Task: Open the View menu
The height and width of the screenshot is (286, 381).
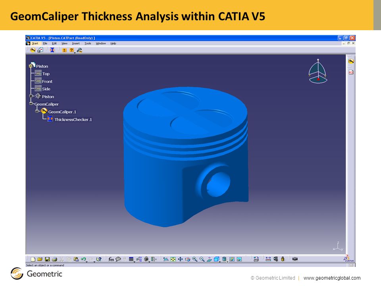Action: coord(64,44)
